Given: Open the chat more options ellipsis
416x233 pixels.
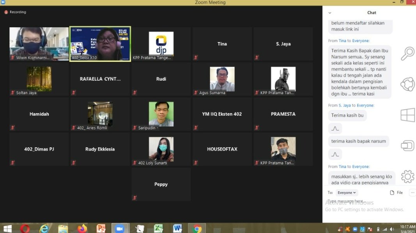Looking at the screenshot, I should tap(412, 192).
